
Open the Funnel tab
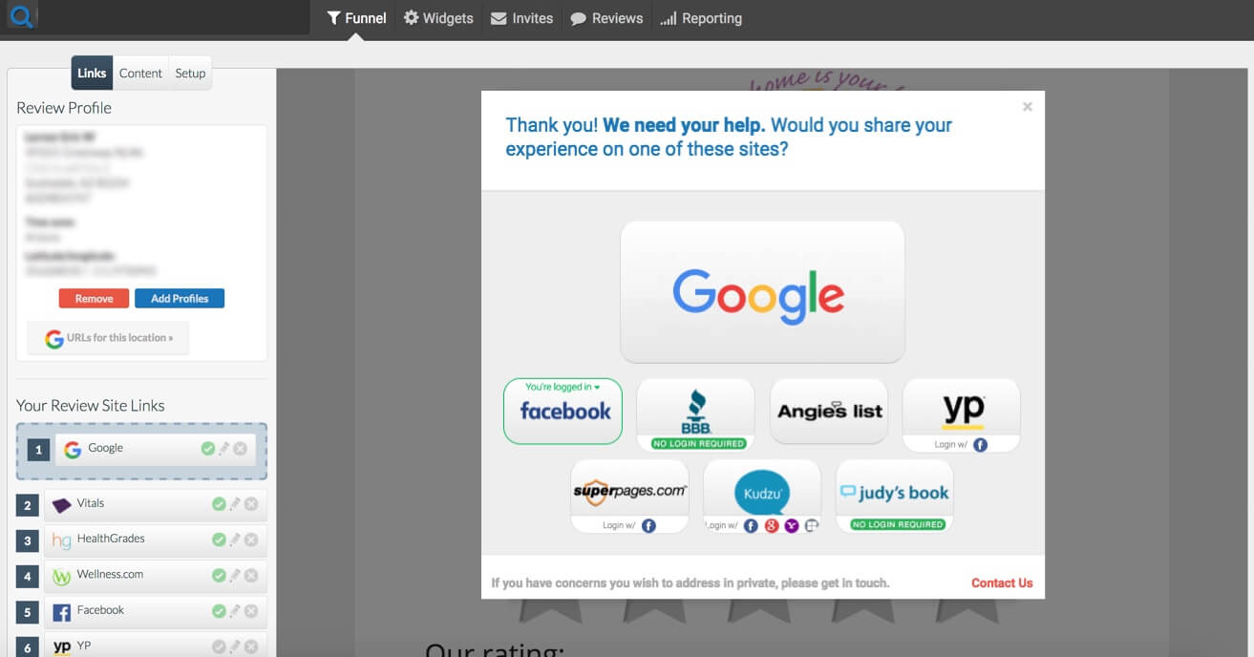pos(356,18)
